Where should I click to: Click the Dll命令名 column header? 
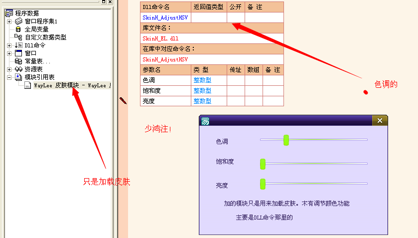tap(165, 7)
